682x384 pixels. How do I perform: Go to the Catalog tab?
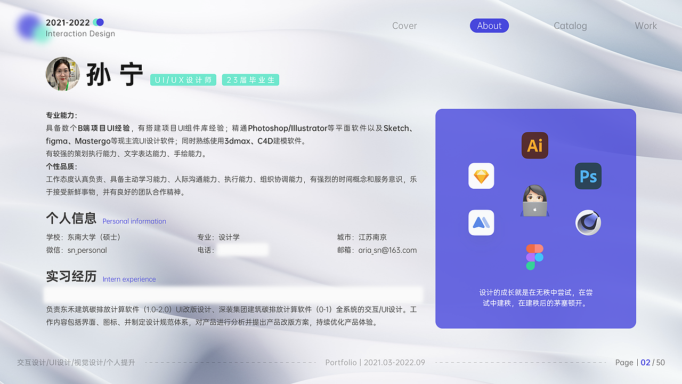(570, 26)
